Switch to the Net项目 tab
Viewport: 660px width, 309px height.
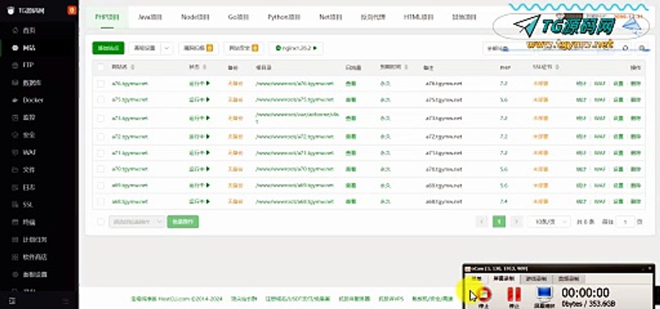[x=330, y=17]
